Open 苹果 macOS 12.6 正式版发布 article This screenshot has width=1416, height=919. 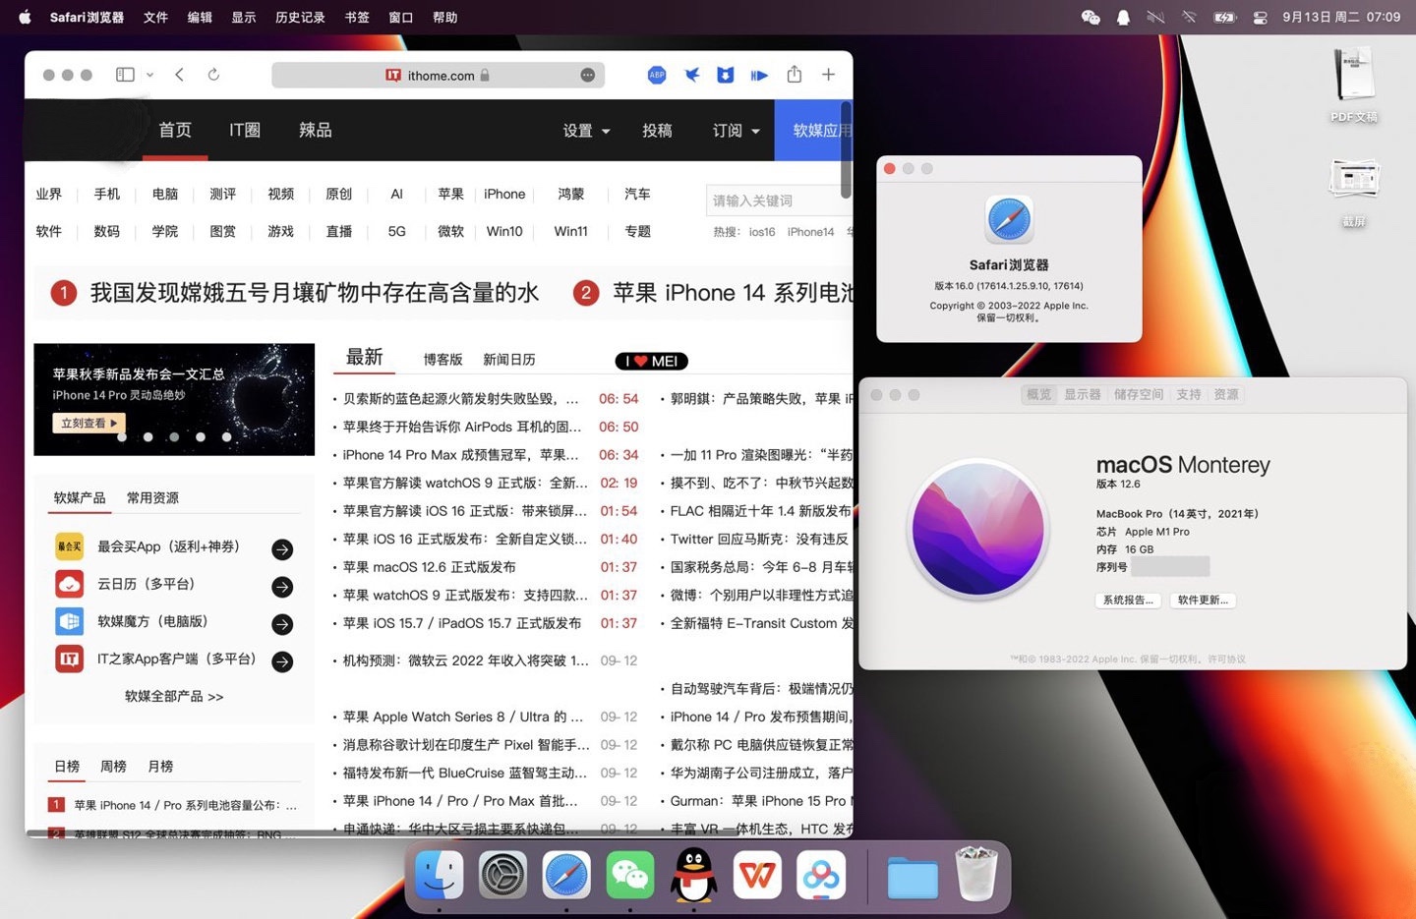click(429, 567)
